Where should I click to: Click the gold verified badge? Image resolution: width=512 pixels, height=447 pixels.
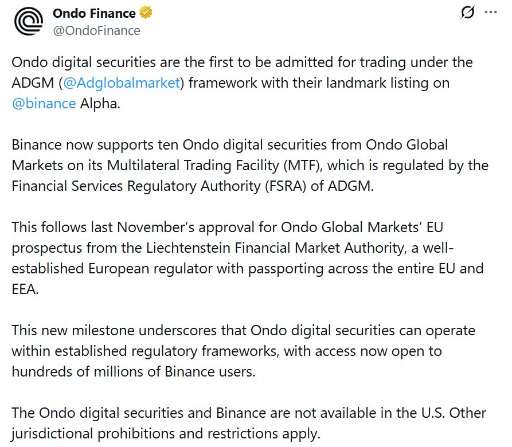[147, 13]
